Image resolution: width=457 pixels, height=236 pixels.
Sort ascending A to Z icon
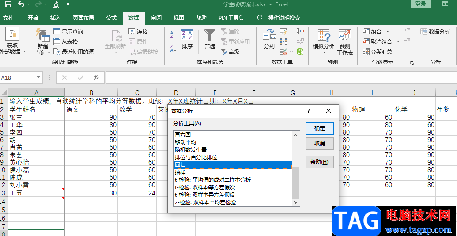[x=173, y=35]
